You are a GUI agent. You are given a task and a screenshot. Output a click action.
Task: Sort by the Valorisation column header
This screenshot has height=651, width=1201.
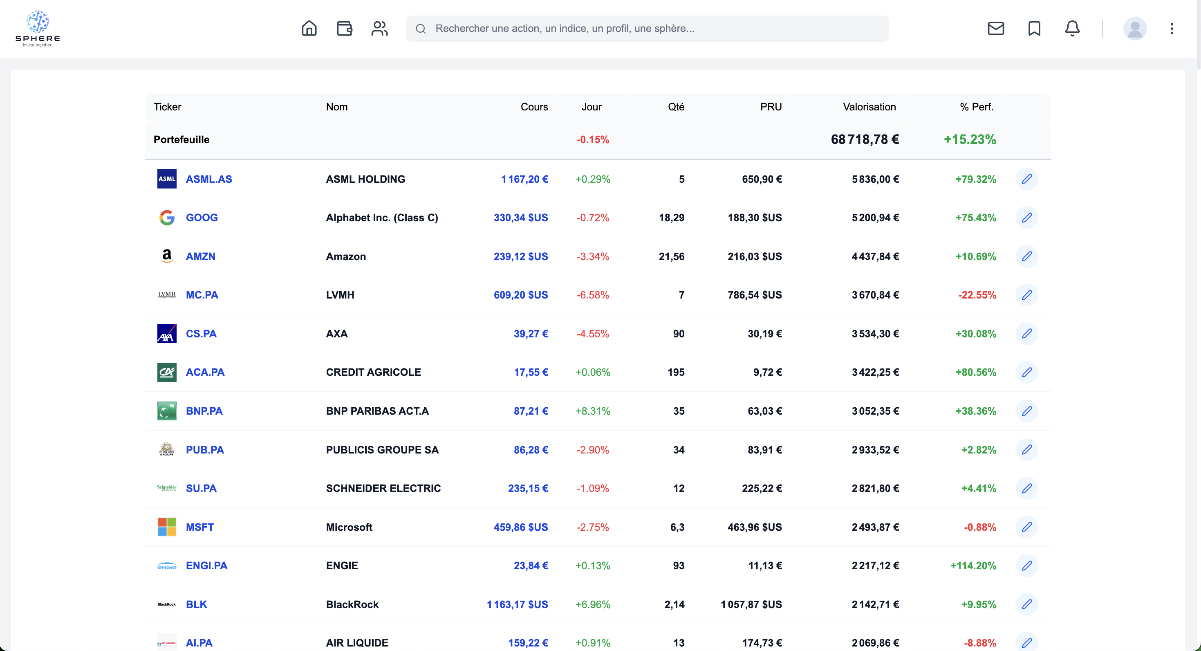point(869,107)
